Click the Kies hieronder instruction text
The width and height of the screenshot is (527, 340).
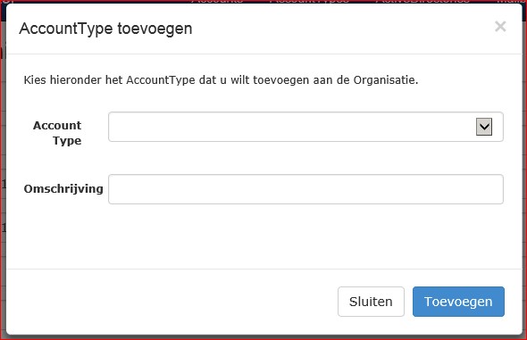[x=221, y=80]
